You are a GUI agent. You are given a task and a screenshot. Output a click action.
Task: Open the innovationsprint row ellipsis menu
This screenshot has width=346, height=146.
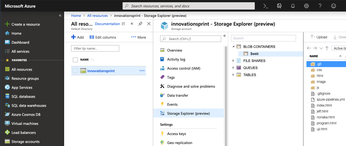tap(142, 71)
